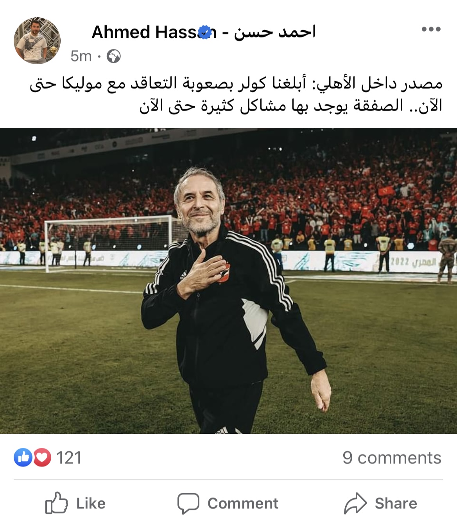
Task: Open the 9 comments link
Action: tap(392, 458)
